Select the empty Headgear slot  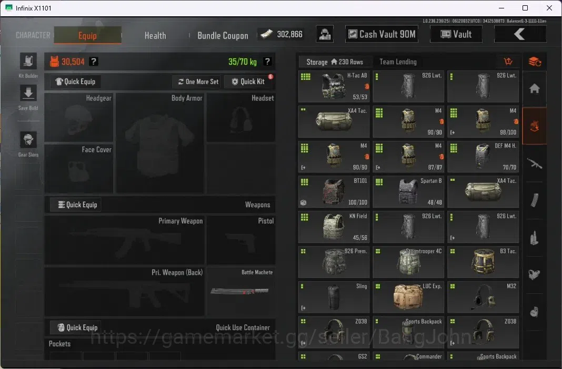coord(79,117)
